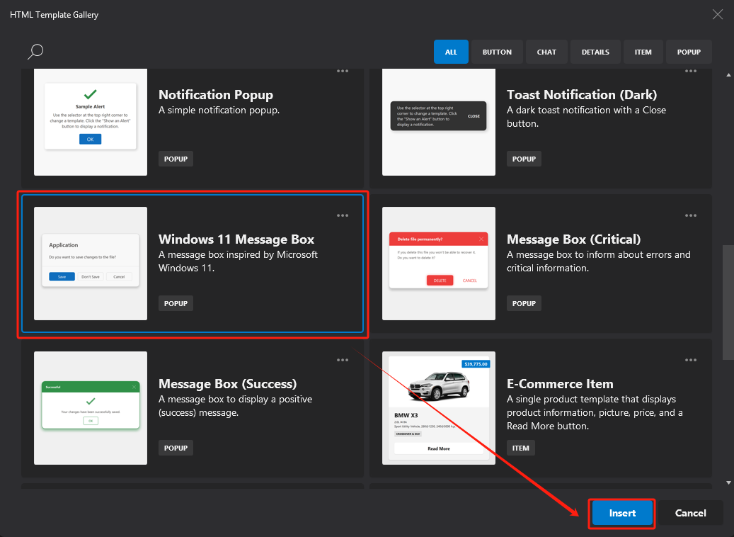Click POPUP tag under Message Box (Critical)
The height and width of the screenshot is (537, 734).
click(x=524, y=303)
